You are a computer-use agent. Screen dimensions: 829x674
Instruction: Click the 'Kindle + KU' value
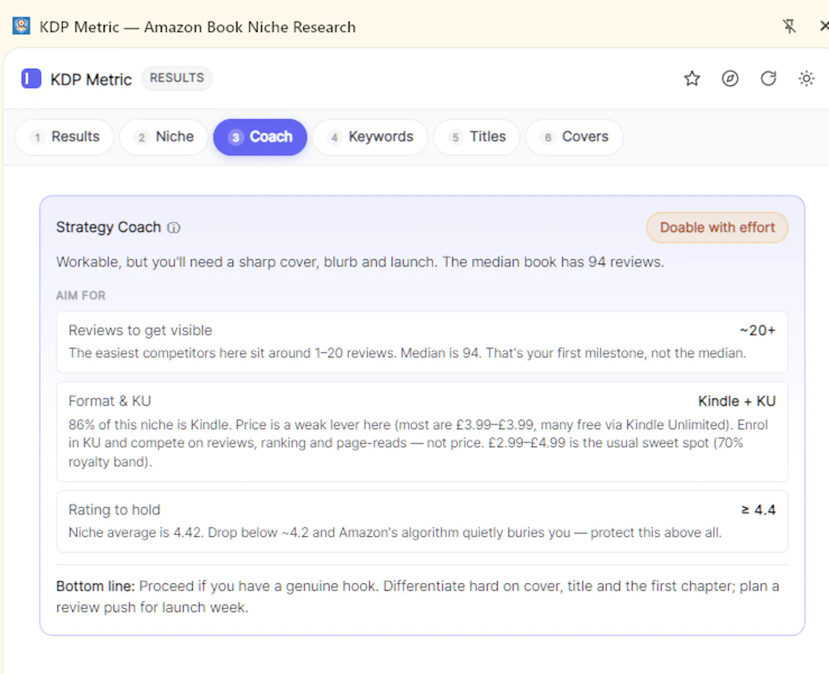click(737, 401)
